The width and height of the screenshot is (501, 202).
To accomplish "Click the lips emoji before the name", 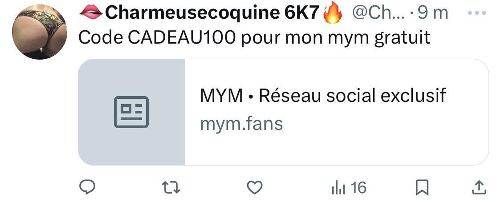I will point(91,13).
